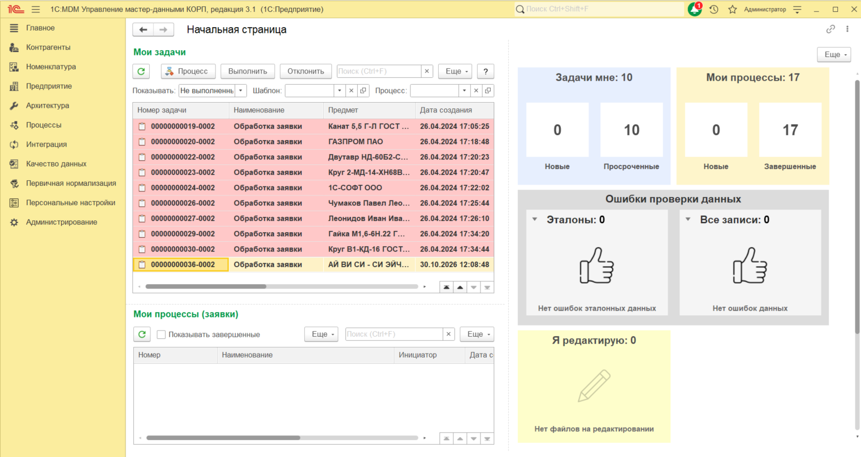
Task: Move up one row in tasks list
Action: click(460, 287)
